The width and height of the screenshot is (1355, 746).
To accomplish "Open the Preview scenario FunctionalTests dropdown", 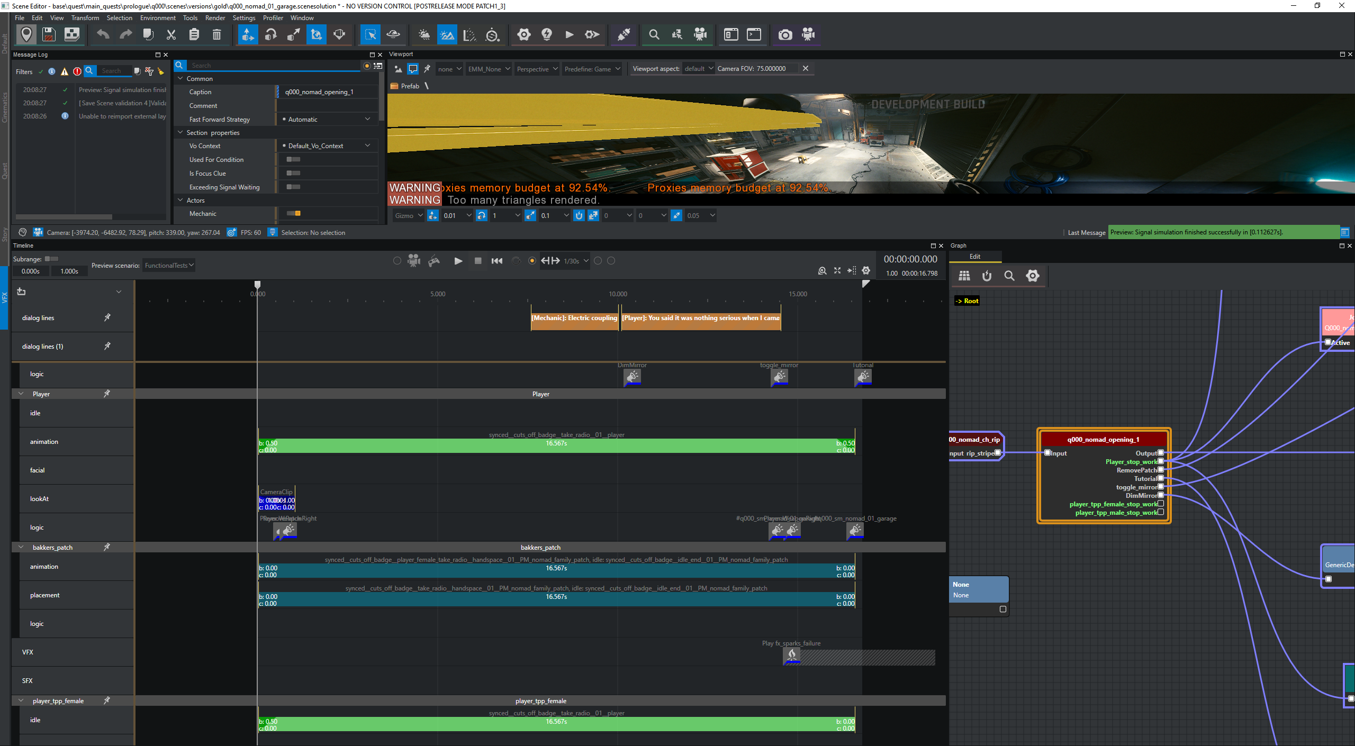I will pyautogui.click(x=169, y=265).
